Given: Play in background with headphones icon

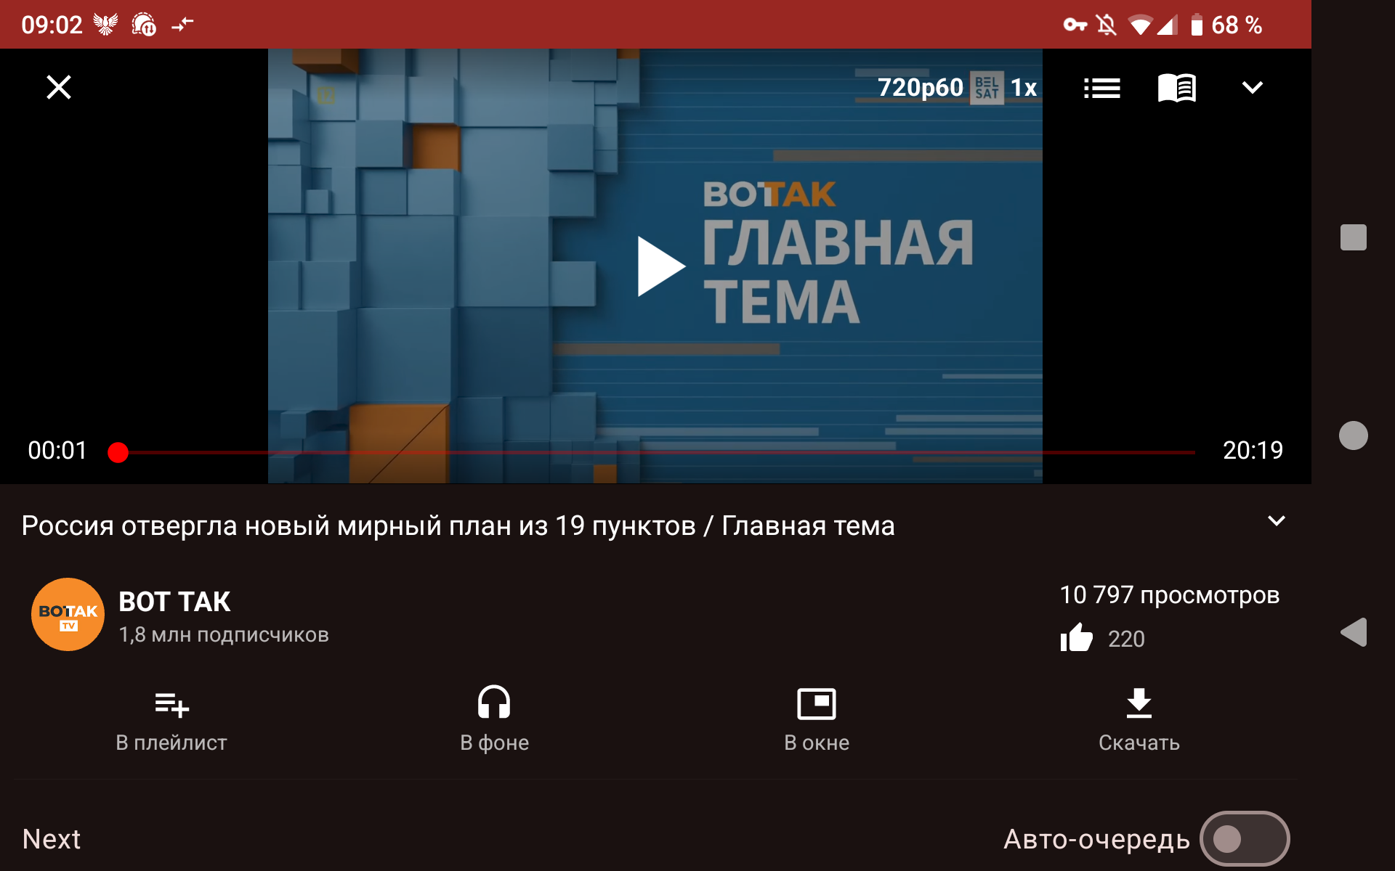Looking at the screenshot, I should coord(494,719).
